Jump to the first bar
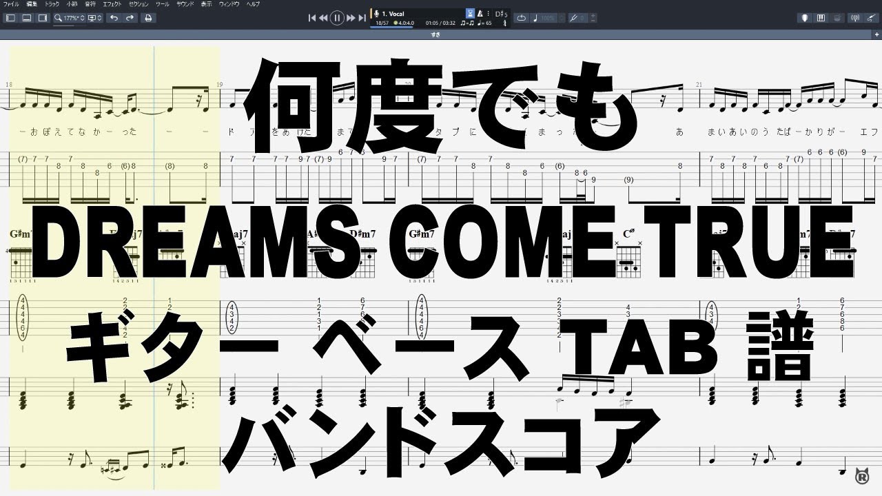 click(312, 18)
